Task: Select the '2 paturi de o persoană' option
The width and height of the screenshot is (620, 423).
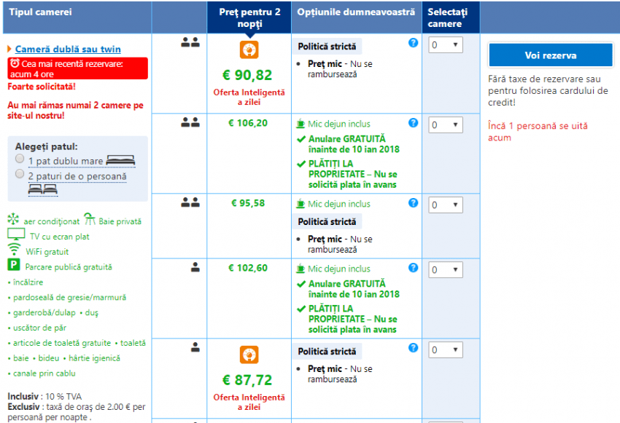Action: (x=20, y=175)
